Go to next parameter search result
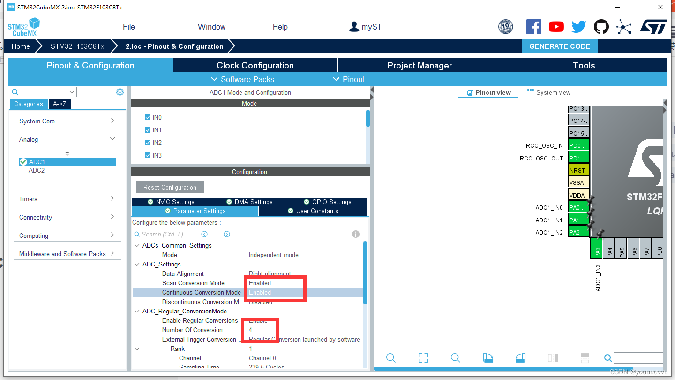 pos(227,234)
